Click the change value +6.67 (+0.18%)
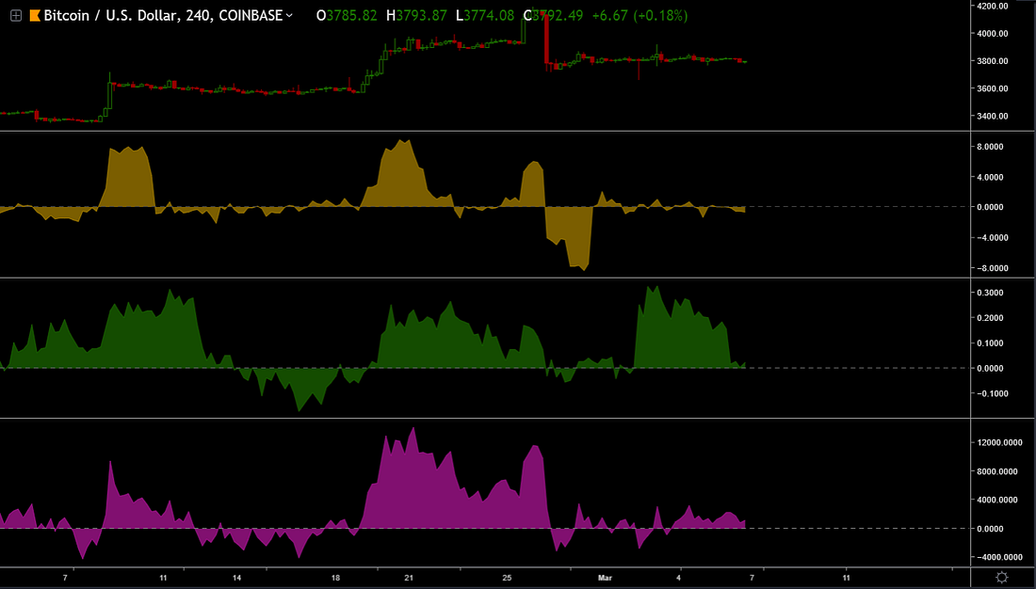 coord(639,15)
